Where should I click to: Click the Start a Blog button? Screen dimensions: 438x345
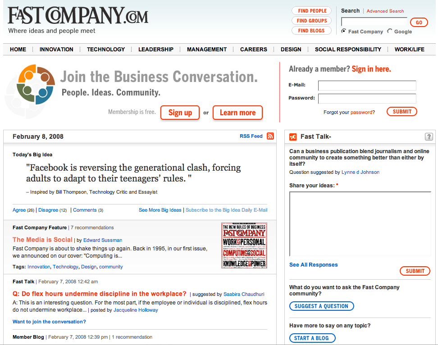(x=312, y=338)
